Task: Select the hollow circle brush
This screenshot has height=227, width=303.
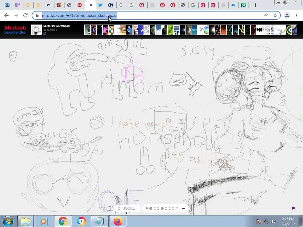Action: click(177, 208)
